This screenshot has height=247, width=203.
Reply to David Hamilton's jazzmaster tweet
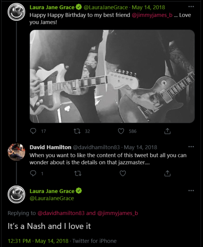coord(33,173)
